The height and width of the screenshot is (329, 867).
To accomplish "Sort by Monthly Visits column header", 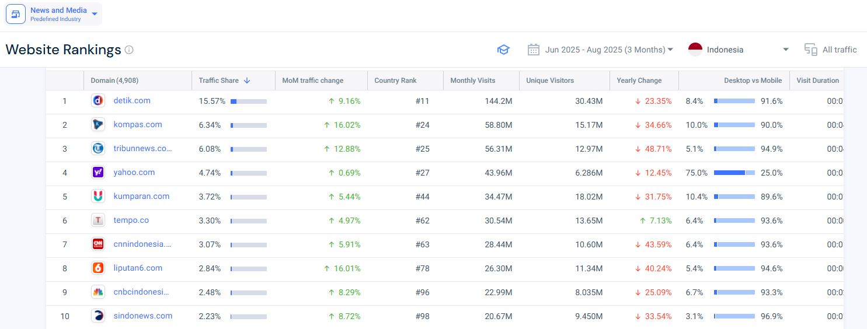I will tap(472, 80).
